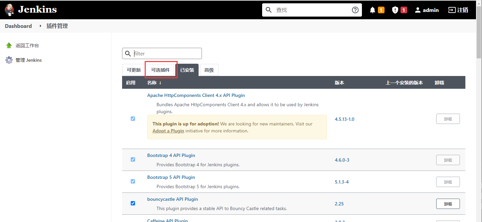Click the logout arrow icon

pyautogui.click(x=452, y=10)
